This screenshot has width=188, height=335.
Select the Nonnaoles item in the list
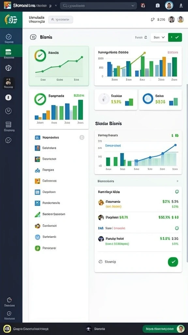click(x=51, y=138)
